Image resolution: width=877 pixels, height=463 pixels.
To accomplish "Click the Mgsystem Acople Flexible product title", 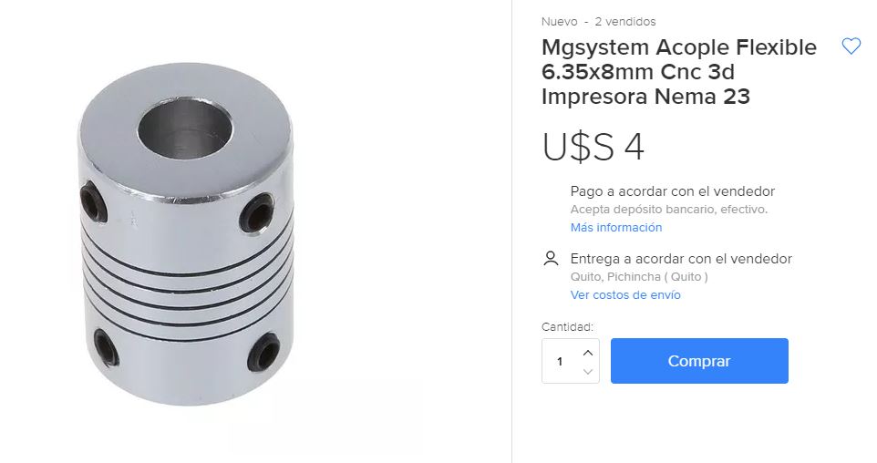I will point(679,72).
